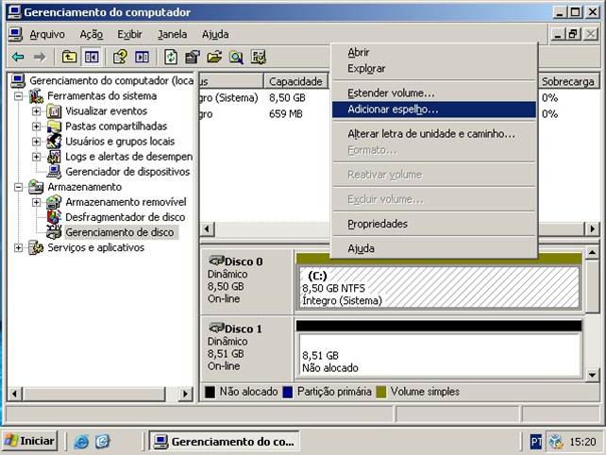Open the Ajuda menu in menu bar
Image resolution: width=606 pixels, height=455 pixels.
pyautogui.click(x=215, y=34)
